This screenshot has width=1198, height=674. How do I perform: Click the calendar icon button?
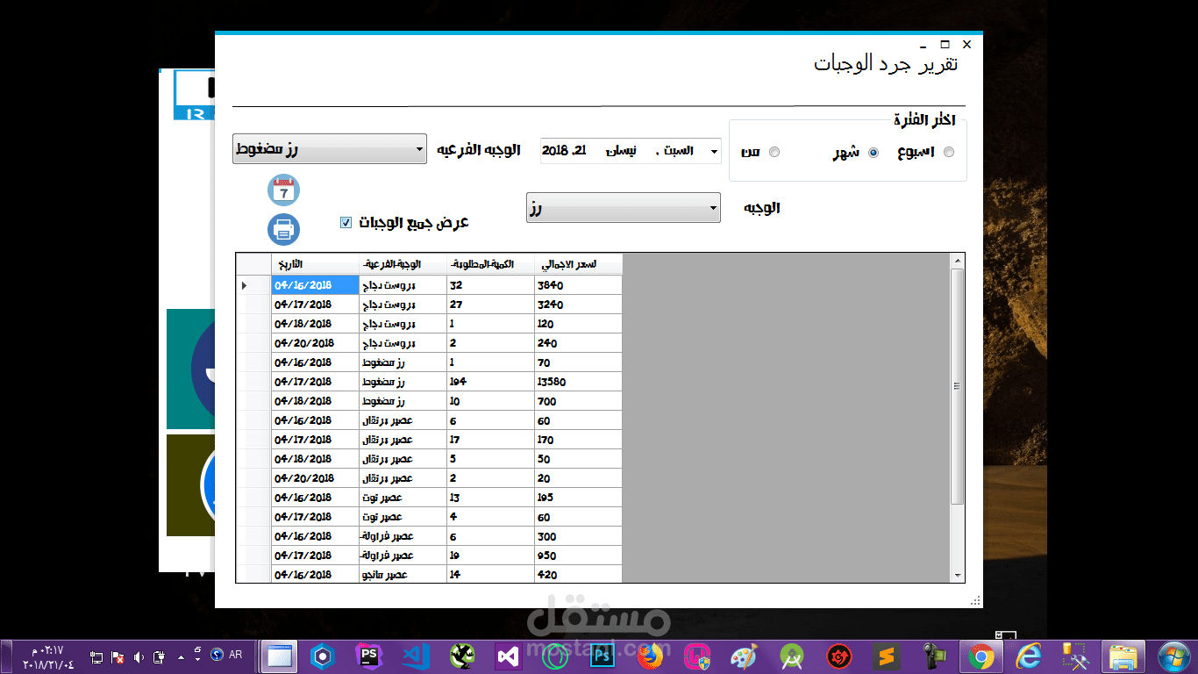point(283,190)
